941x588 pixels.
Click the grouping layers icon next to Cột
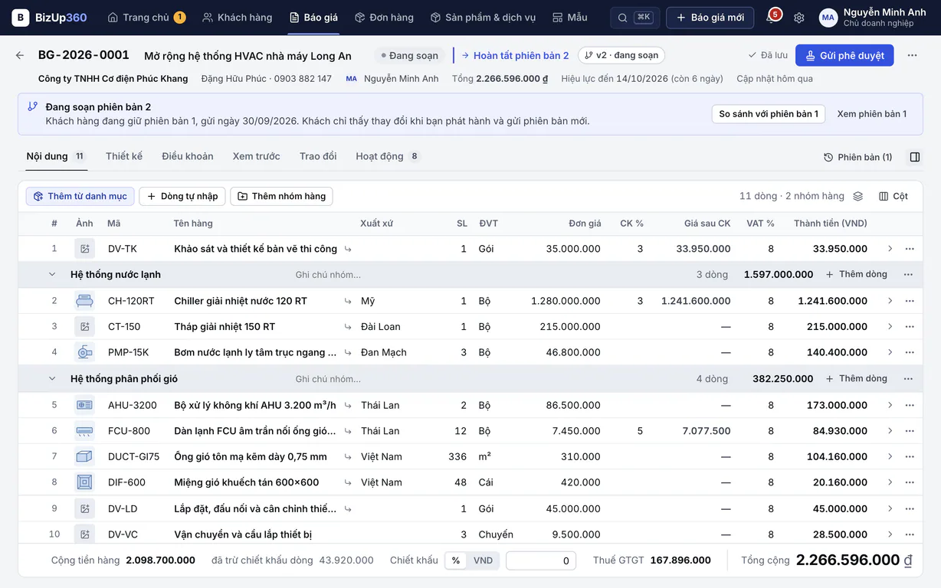pos(857,196)
